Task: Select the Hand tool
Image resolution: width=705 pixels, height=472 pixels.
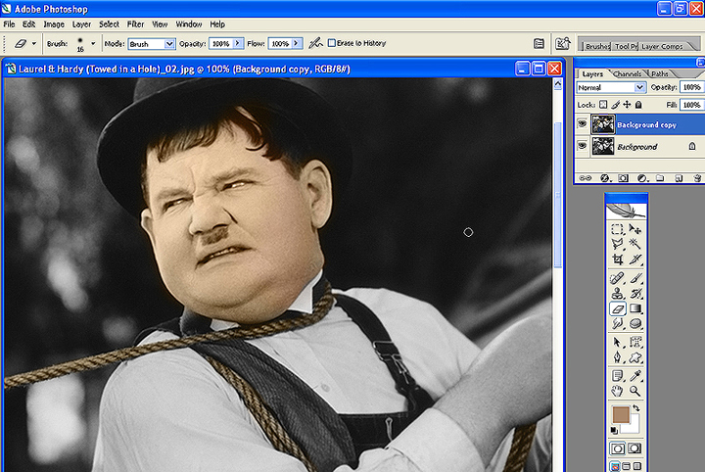Action: (x=618, y=391)
